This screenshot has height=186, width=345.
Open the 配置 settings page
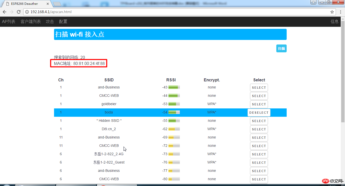coord(63,22)
